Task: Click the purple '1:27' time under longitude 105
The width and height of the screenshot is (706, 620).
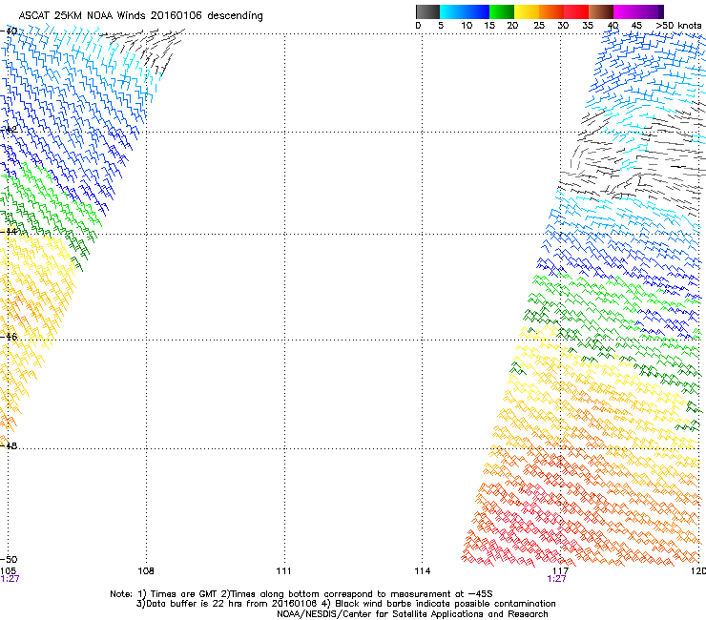Action: (10, 579)
